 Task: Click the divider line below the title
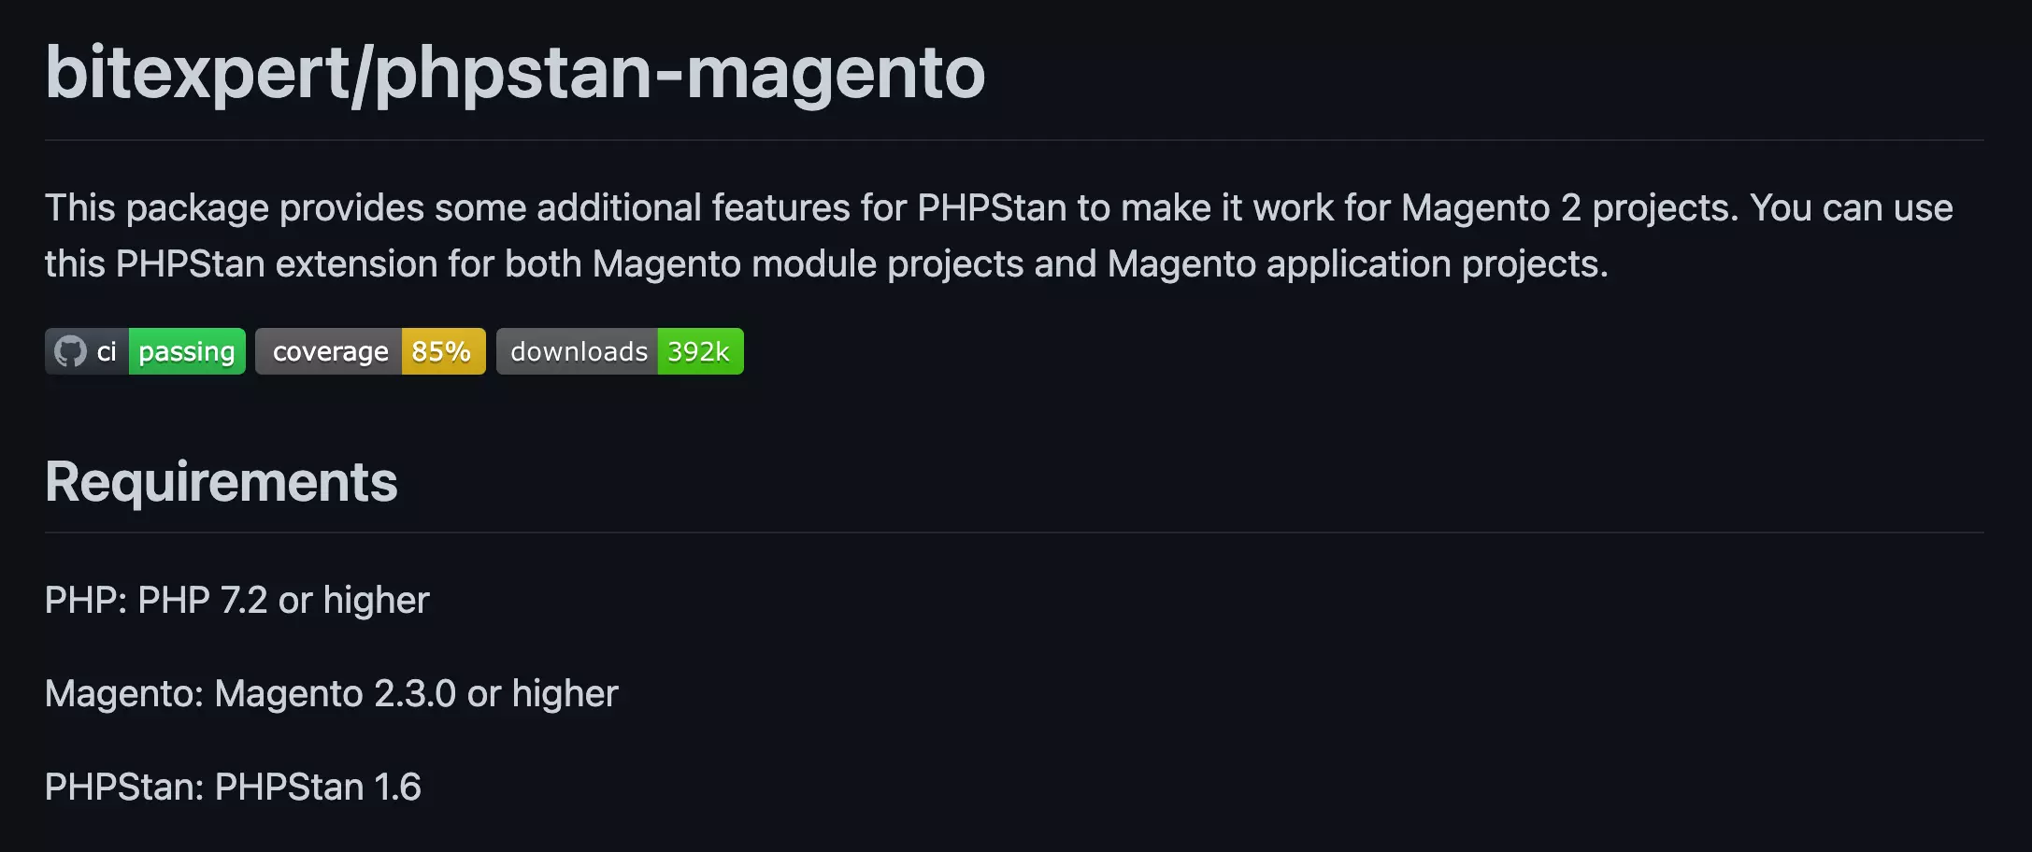click(x=1014, y=140)
